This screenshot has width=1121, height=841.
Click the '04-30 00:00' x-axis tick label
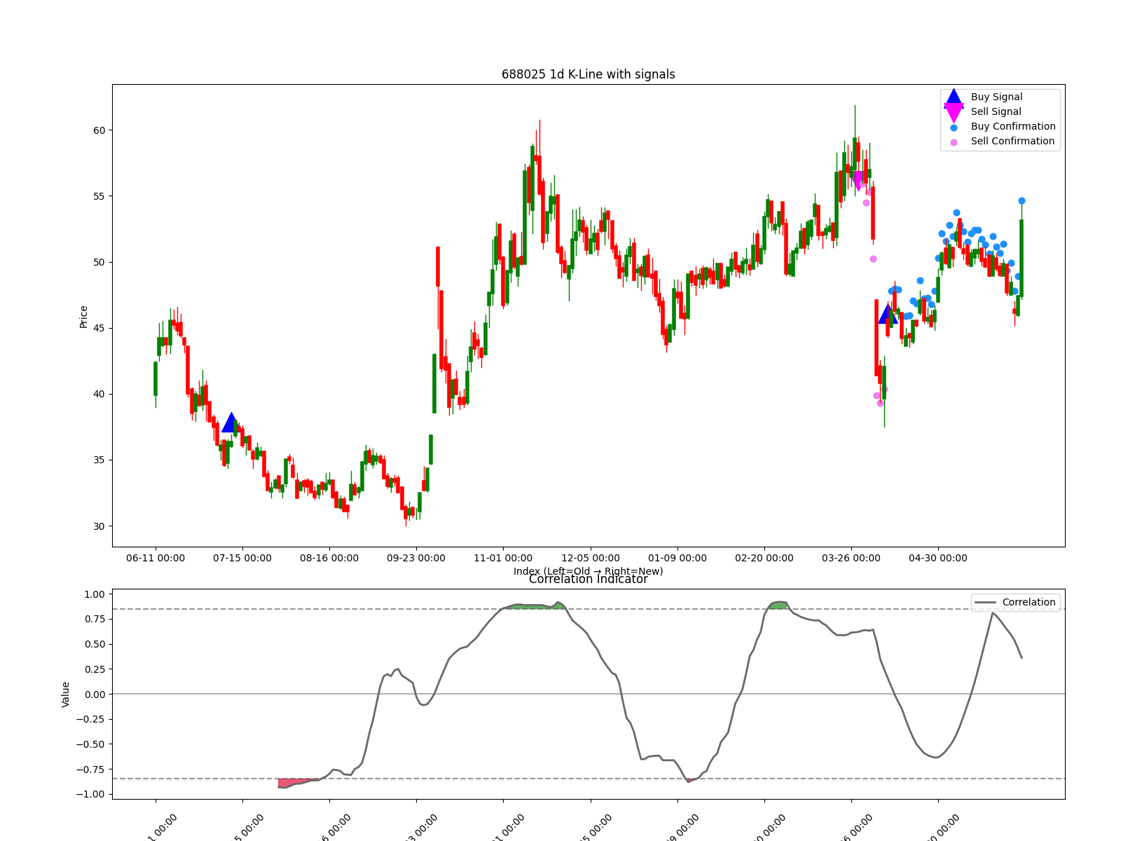[938, 558]
